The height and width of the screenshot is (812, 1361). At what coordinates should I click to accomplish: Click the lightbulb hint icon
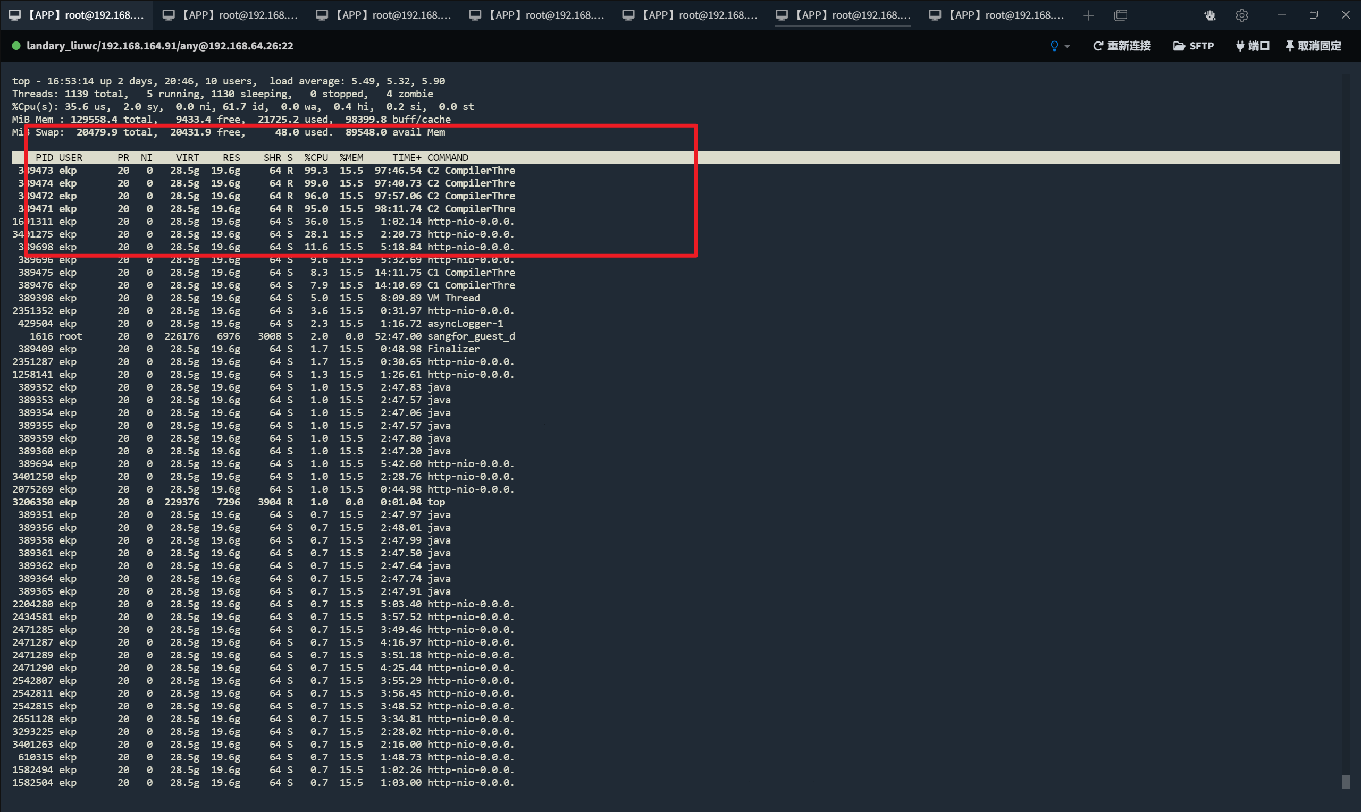[x=1054, y=46]
